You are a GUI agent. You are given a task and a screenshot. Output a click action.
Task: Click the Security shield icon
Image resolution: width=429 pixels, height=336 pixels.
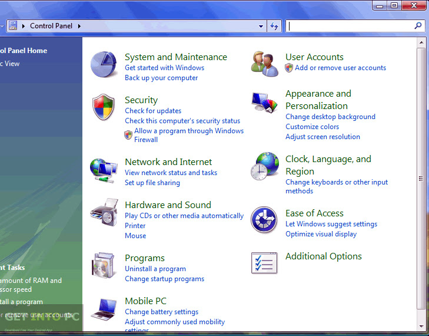(x=103, y=107)
